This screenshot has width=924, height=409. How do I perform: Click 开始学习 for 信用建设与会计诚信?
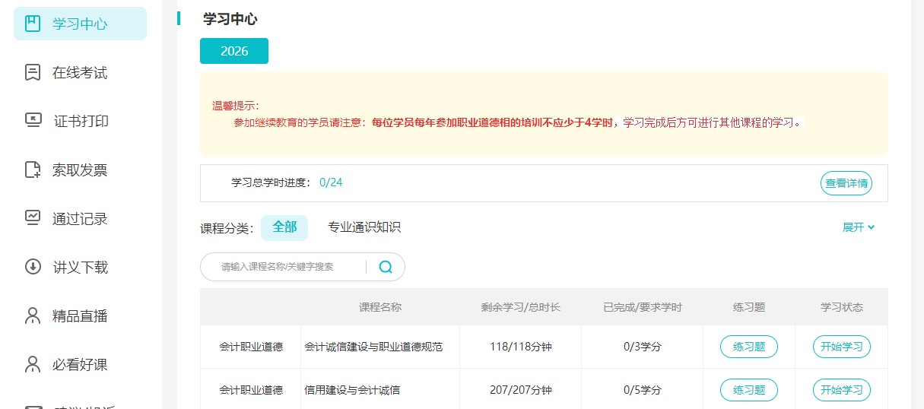click(842, 390)
